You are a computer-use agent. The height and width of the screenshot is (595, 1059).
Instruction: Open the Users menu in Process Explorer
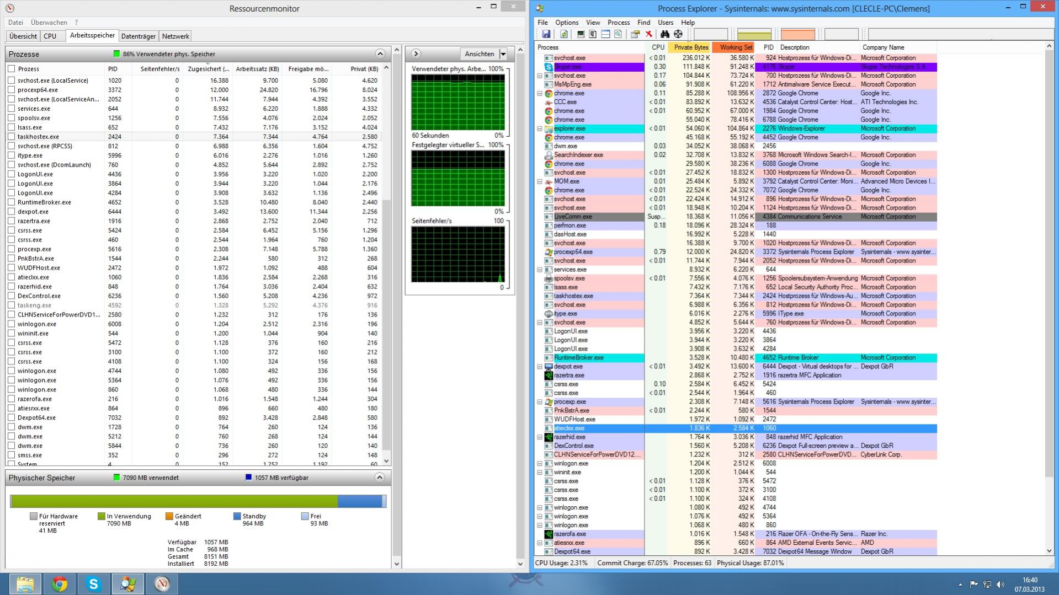pos(665,23)
